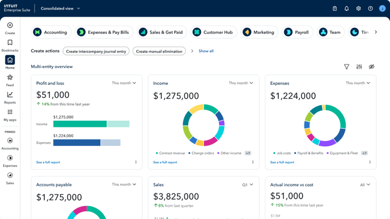Open notifications bell
Viewport: 390px width, 219px height.
[346, 8]
